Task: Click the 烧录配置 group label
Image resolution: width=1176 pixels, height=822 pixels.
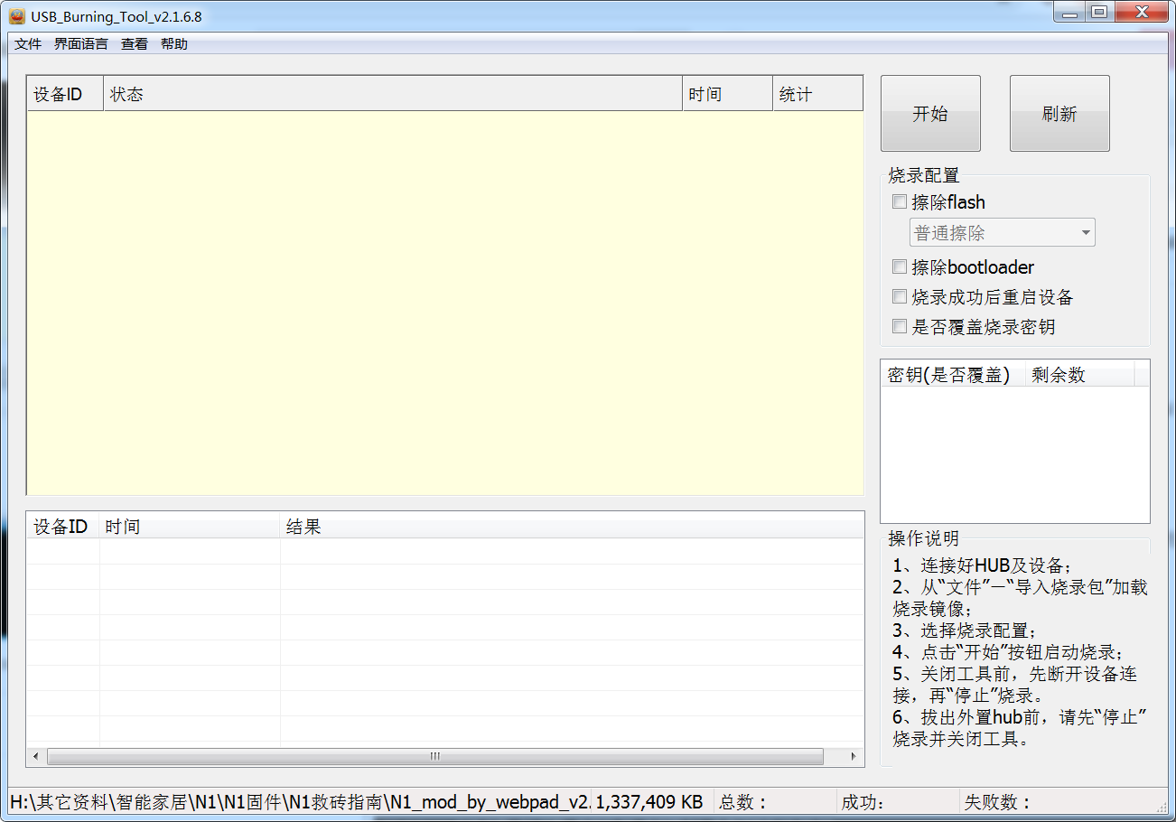Action: point(924,175)
